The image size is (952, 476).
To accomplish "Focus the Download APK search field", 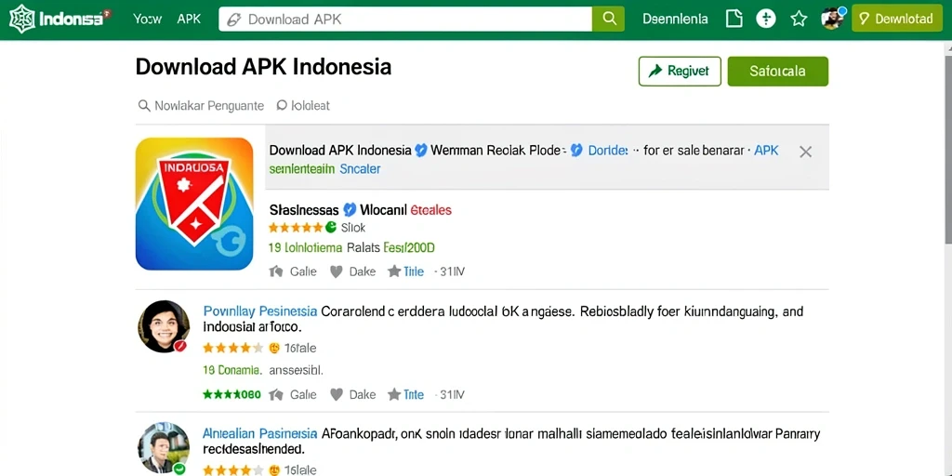I will click(x=405, y=19).
